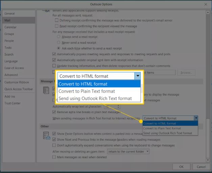Click the OK button

coord(181,167)
